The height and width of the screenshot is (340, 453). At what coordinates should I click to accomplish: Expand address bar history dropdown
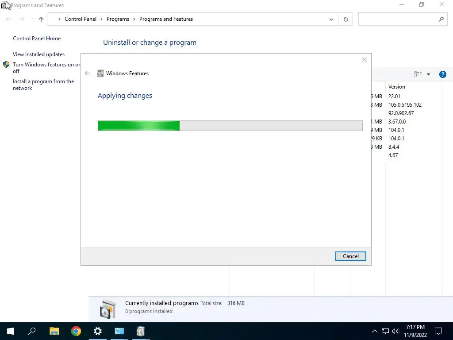click(x=331, y=19)
